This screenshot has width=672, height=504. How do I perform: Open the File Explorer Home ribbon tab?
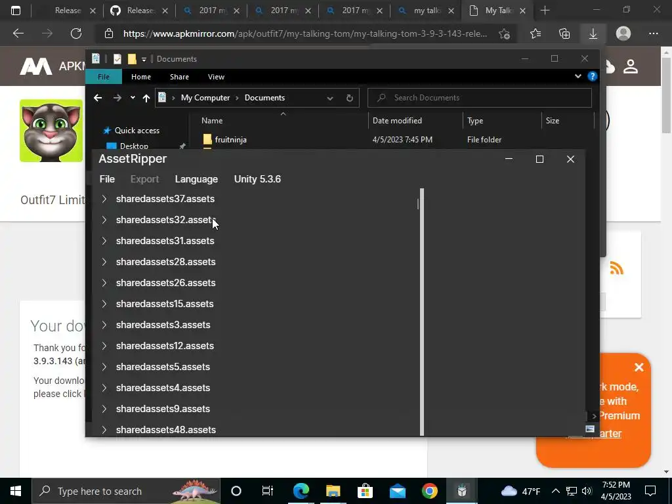(141, 77)
